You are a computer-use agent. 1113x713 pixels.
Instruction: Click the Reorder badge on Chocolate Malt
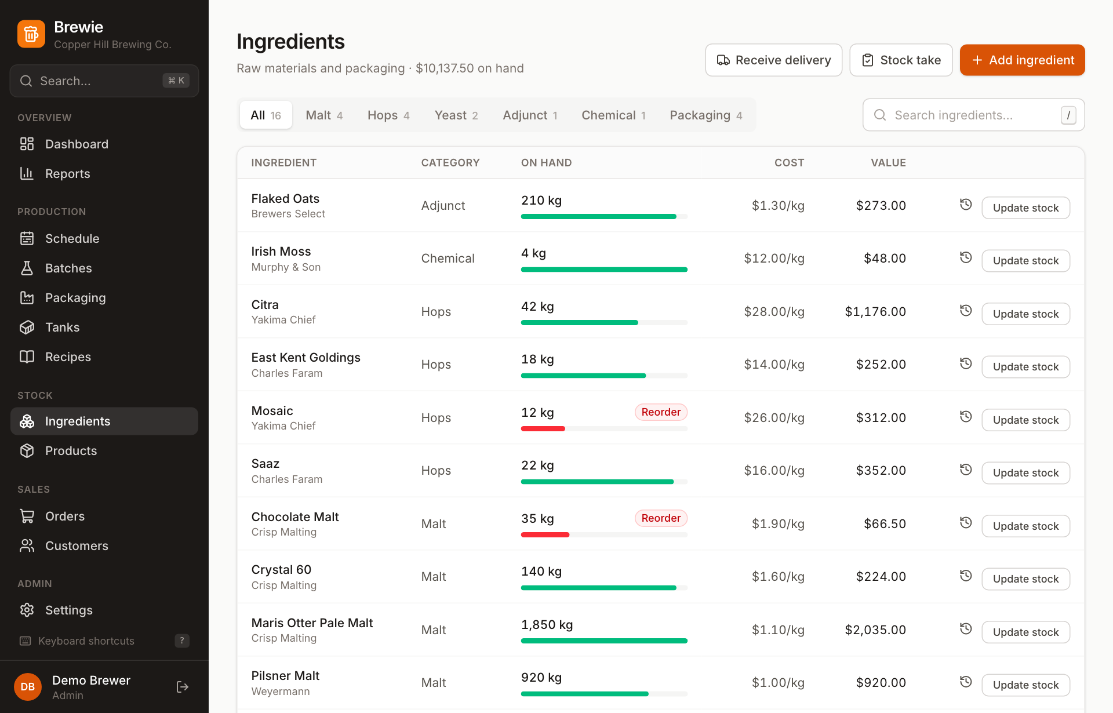tap(661, 518)
